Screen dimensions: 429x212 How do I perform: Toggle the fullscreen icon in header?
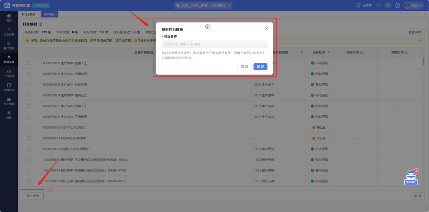tap(378, 5)
